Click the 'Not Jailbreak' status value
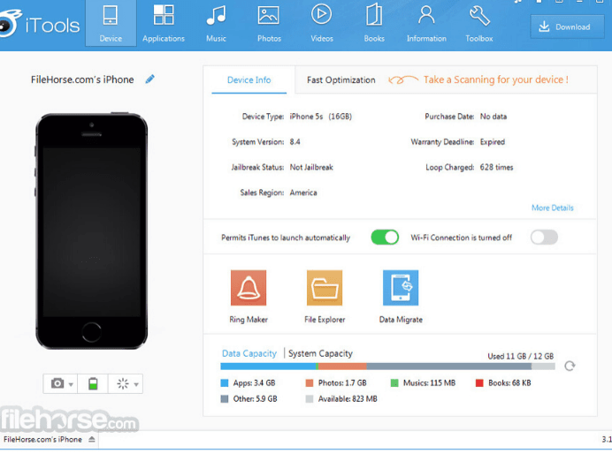Image resolution: width=612 pixels, height=461 pixels. tap(311, 167)
